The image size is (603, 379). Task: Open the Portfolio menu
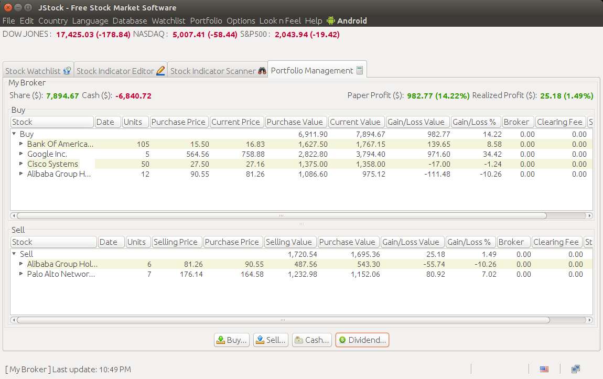point(206,21)
